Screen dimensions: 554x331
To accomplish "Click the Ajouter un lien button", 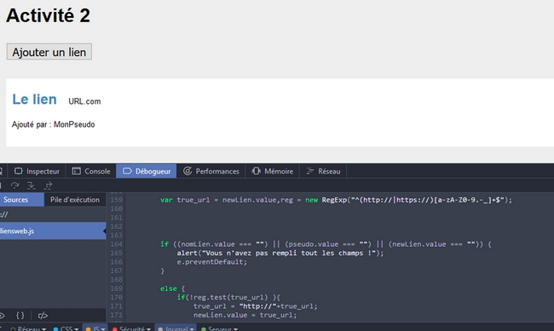I will (49, 52).
